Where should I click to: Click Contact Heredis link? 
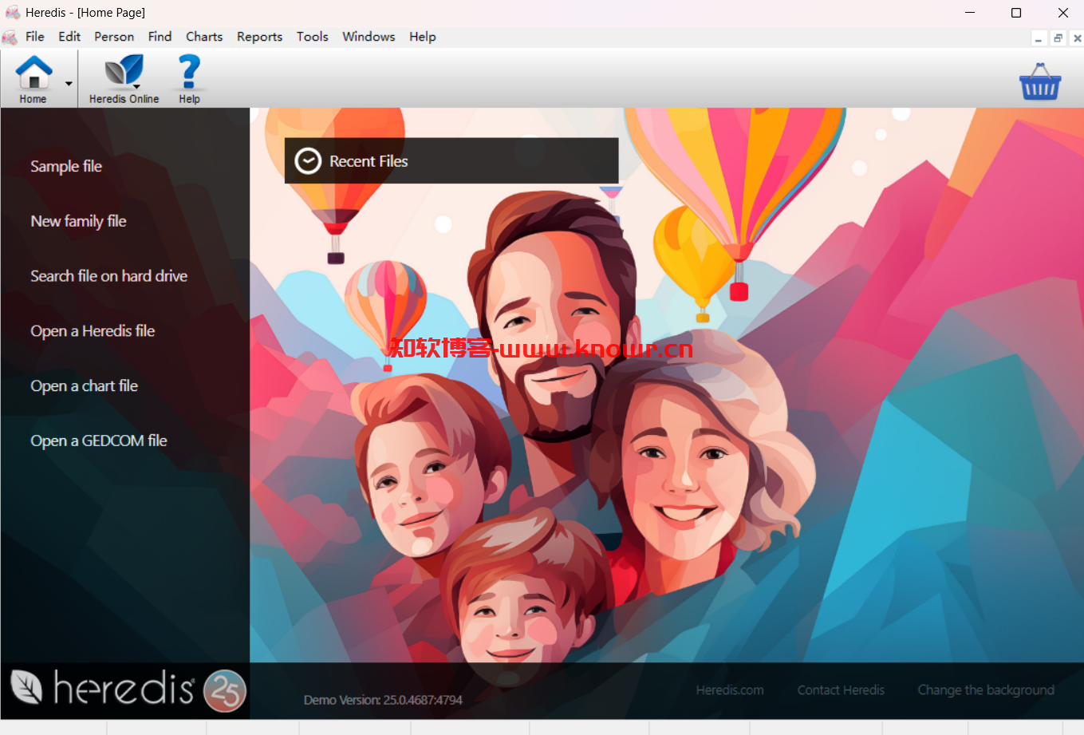(x=841, y=690)
